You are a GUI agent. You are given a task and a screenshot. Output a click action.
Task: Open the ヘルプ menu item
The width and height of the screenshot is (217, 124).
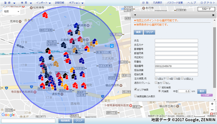click(192, 3)
